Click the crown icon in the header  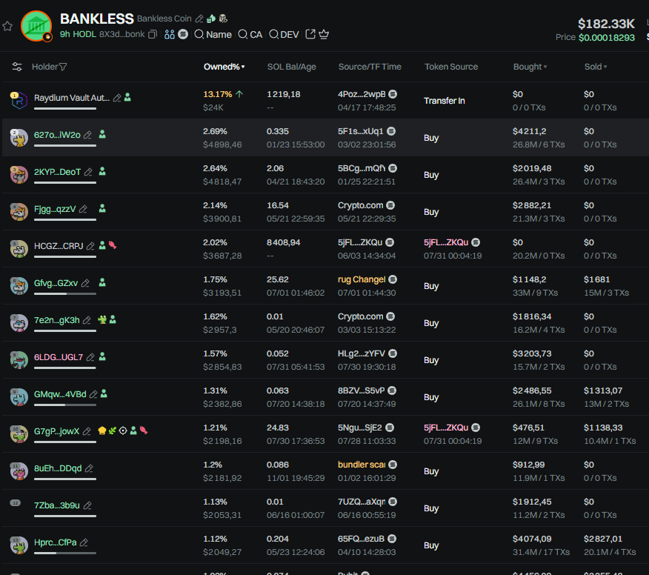click(x=324, y=34)
